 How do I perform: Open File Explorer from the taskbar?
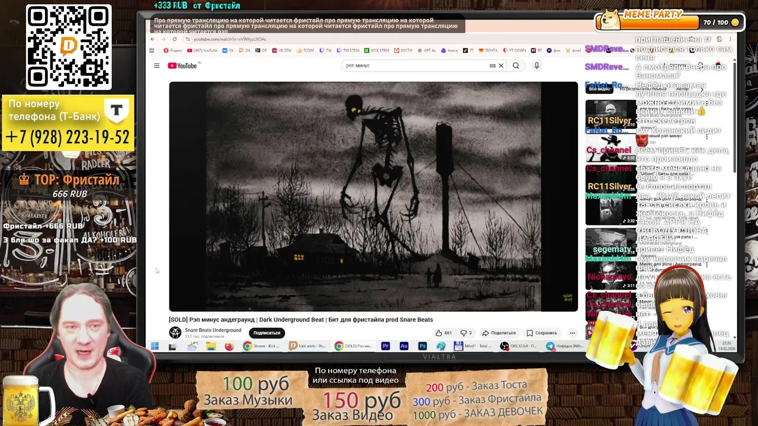click(x=211, y=346)
